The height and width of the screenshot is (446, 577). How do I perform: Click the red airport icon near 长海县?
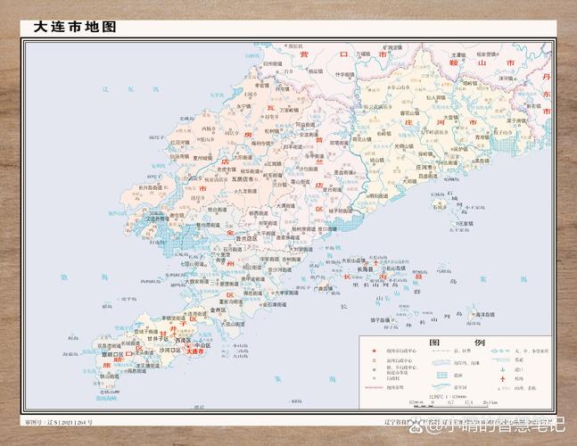[x=375, y=263]
